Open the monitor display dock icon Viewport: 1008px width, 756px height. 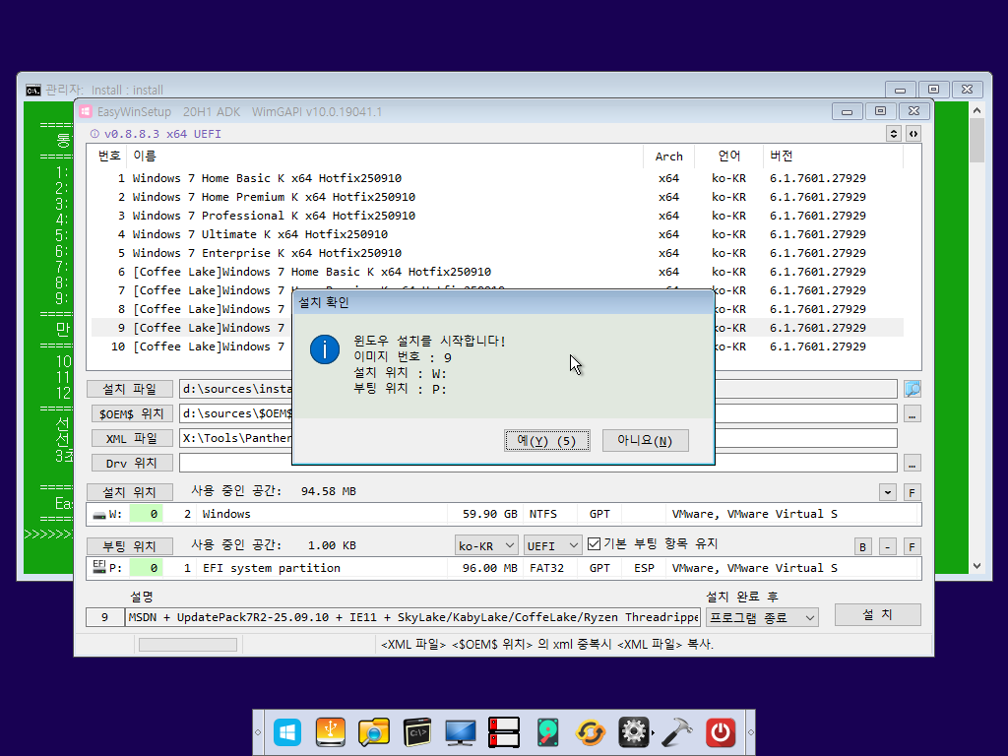tap(461, 732)
